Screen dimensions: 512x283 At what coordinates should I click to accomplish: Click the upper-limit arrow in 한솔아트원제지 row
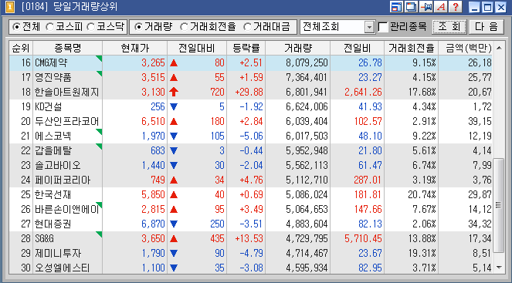pos(174,93)
